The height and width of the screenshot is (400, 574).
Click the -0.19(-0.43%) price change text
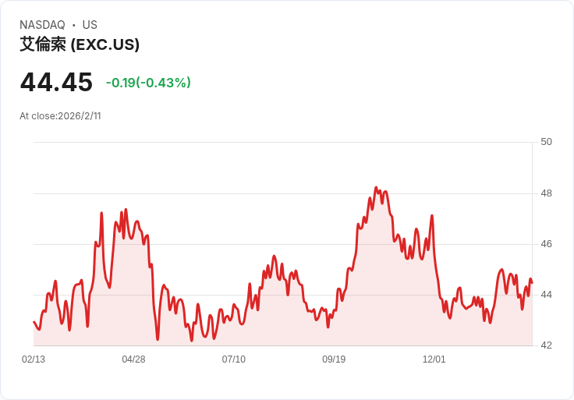(x=148, y=83)
